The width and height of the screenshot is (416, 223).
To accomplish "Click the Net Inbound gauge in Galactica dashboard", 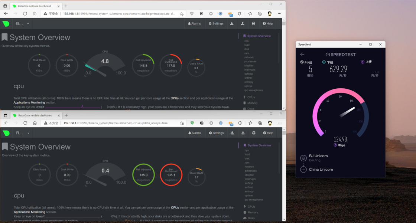I will [x=143, y=65].
